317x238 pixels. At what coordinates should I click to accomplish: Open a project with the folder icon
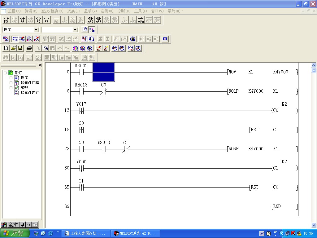13,48
